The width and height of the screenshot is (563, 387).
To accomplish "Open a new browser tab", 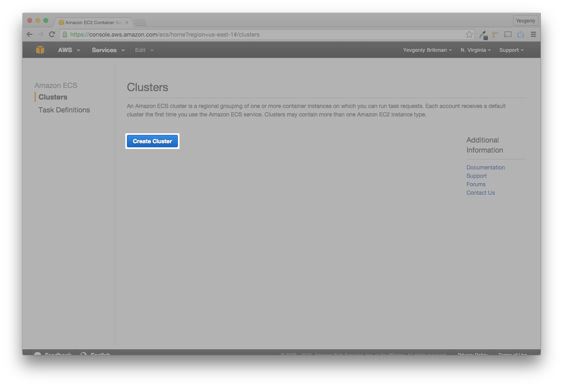I will click(140, 22).
